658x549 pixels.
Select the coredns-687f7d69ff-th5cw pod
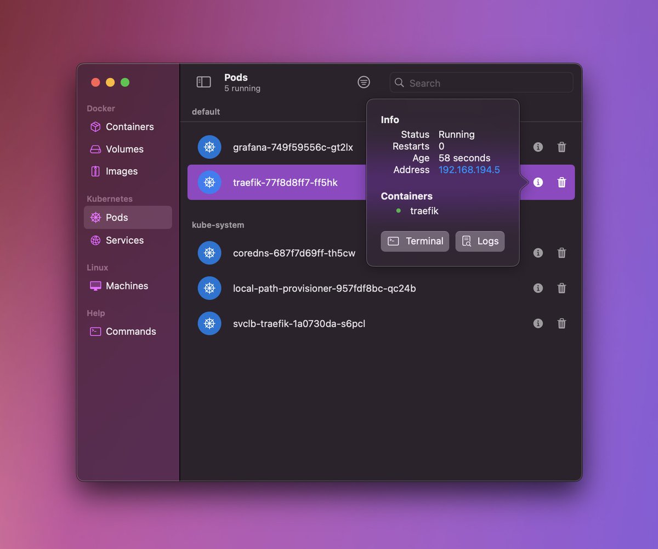tap(381, 253)
